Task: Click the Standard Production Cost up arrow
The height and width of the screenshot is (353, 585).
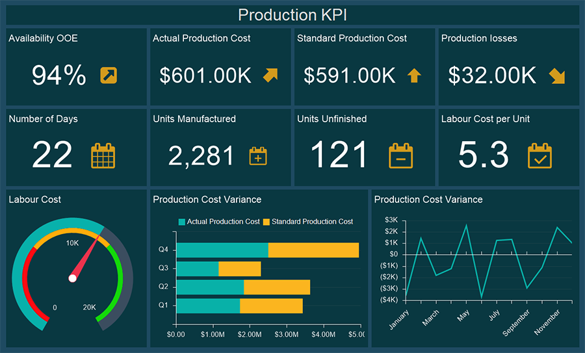Action: click(414, 76)
